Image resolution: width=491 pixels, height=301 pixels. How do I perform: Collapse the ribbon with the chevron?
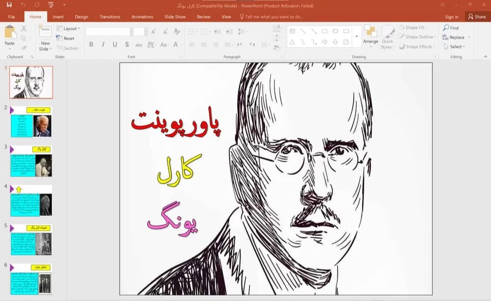pos(486,57)
